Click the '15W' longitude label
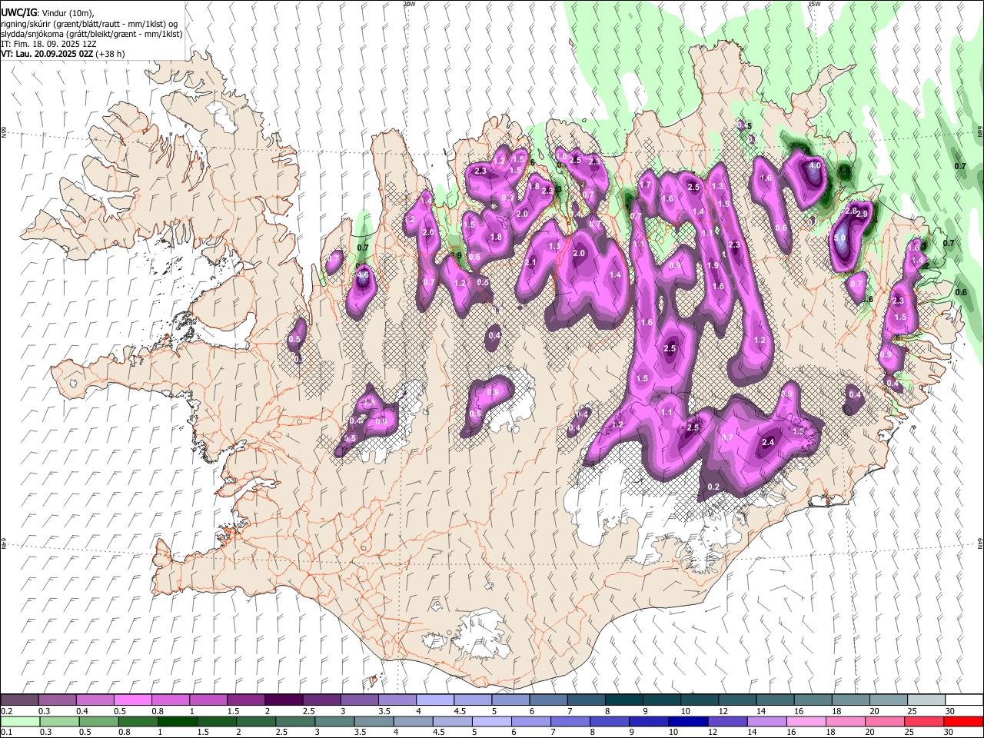This screenshot has width=984, height=738. pos(814,4)
